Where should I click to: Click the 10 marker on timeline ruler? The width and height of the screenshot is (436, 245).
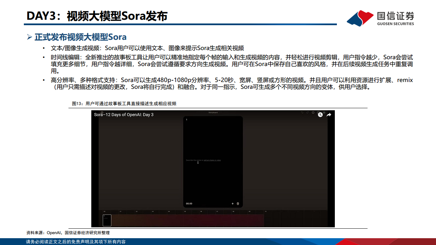pyautogui.click(x=266, y=212)
